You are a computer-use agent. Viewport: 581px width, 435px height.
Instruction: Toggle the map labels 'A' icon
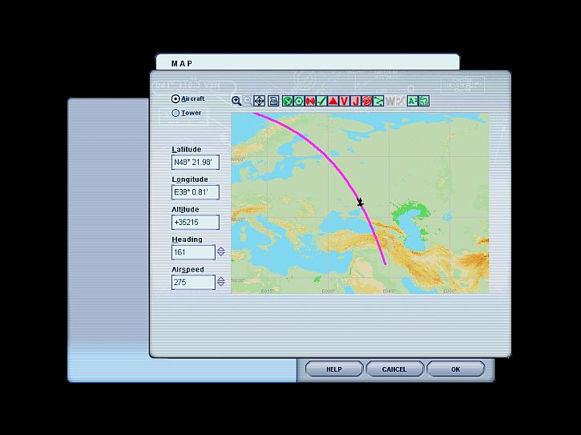click(x=412, y=101)
